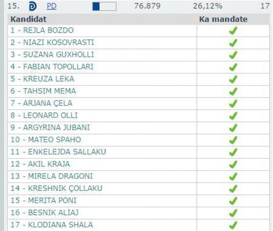
Task: Click the 26,12% percentage value
Action: point(207,7)
